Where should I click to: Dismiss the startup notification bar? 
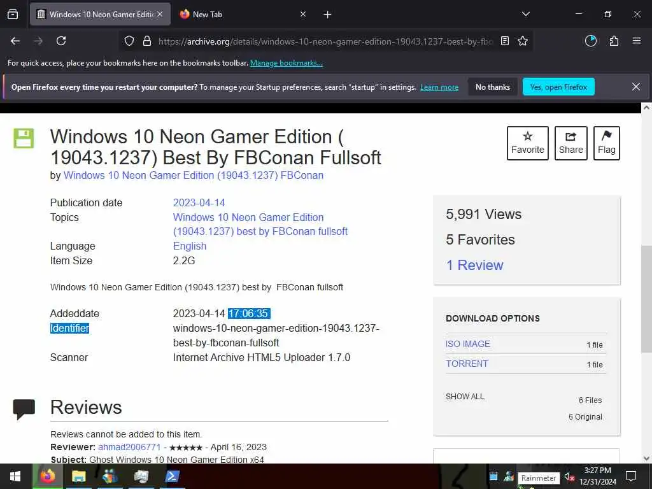click(636, 87)
